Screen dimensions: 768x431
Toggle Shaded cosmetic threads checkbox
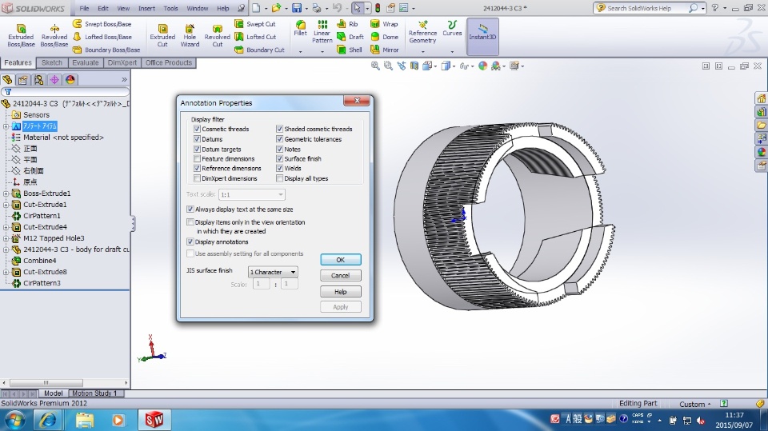coord(279,129)
